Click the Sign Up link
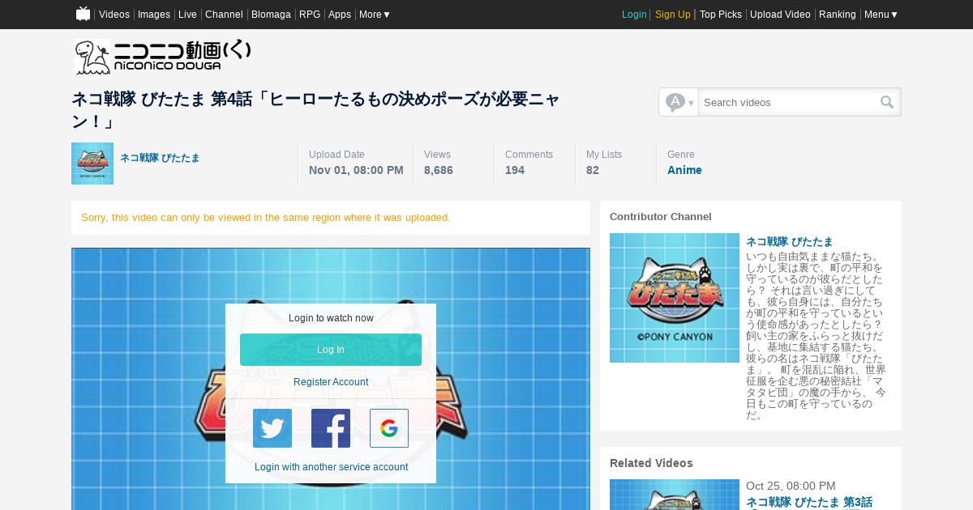 [x=673, y=15]
